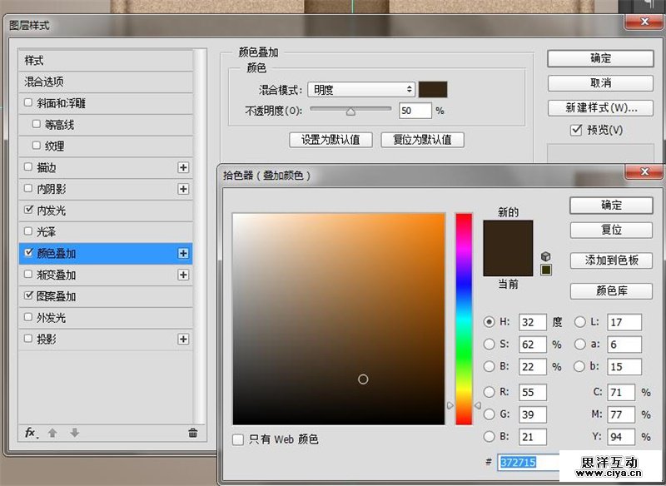The image size is (666, 486).
Task: Click the trash icon to delete effect
Action: pos(192,433)
